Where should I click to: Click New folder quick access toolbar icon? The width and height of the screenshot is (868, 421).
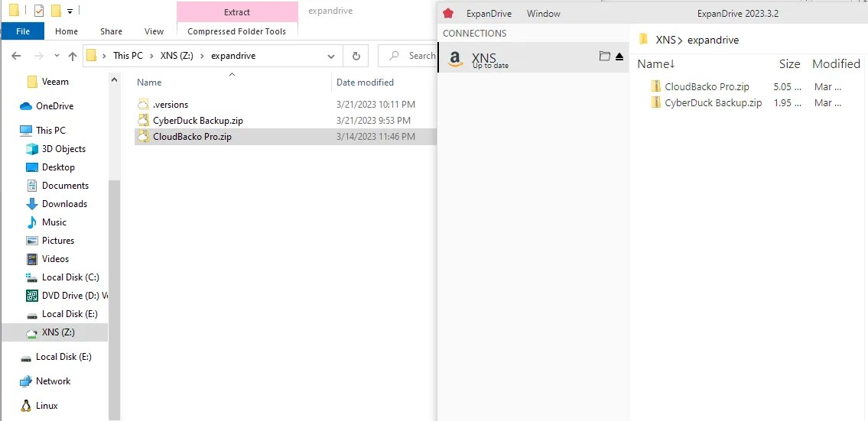56,11
